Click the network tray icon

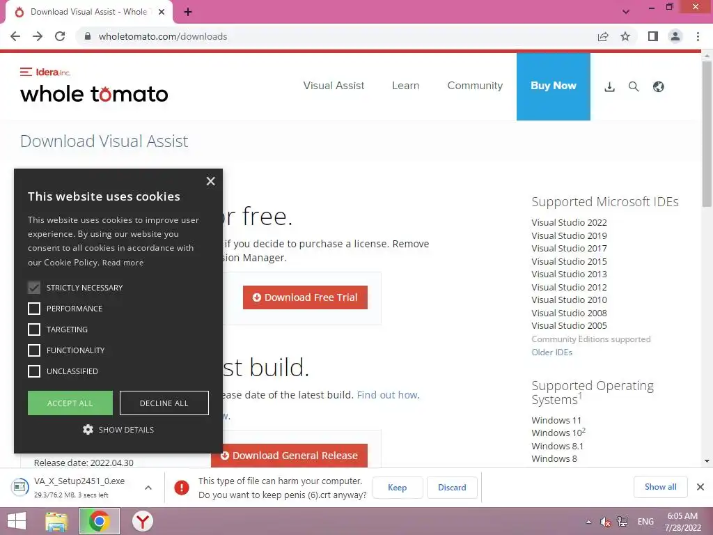tap(622, 522)
